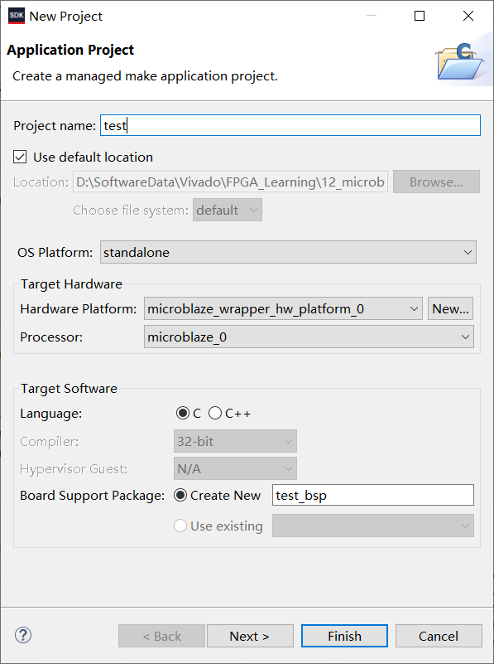Click the C project folder icon
Screen dimensions: 494x664
coord(460,61)
